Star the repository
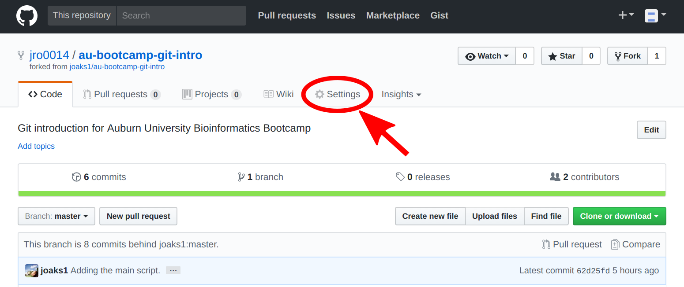684x287 pixels. tap(562, 56)
